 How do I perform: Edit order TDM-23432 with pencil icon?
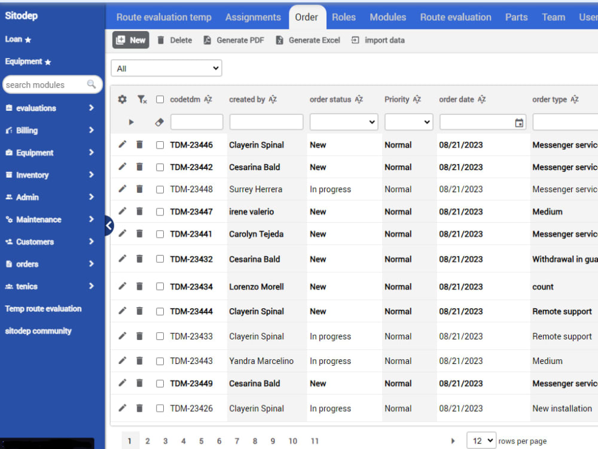coord(122,259)
